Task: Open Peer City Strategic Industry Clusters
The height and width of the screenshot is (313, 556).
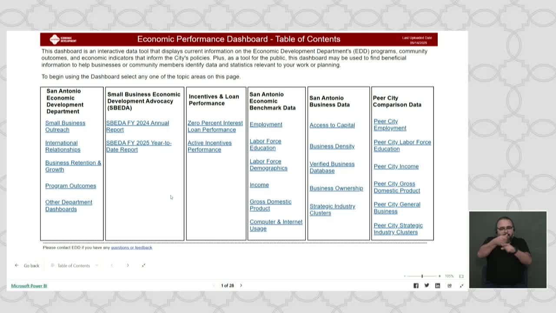Action: tap(398, 229)
